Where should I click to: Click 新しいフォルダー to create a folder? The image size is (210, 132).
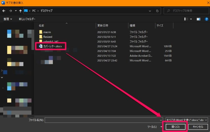pos(27,19)
